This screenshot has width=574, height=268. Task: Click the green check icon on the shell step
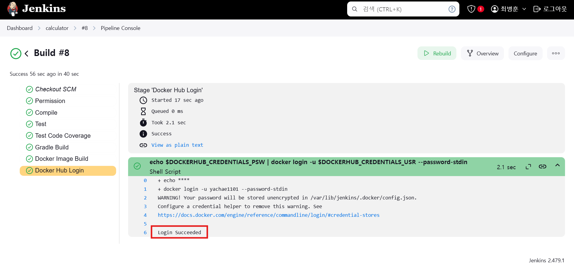point(137,166)
